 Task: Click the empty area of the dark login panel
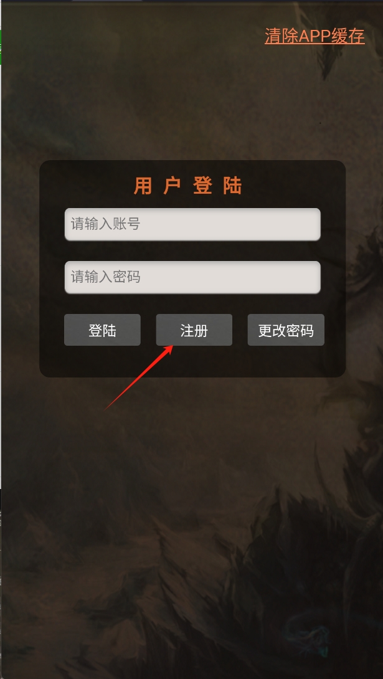pyautogui.click(x=192, y=361)
